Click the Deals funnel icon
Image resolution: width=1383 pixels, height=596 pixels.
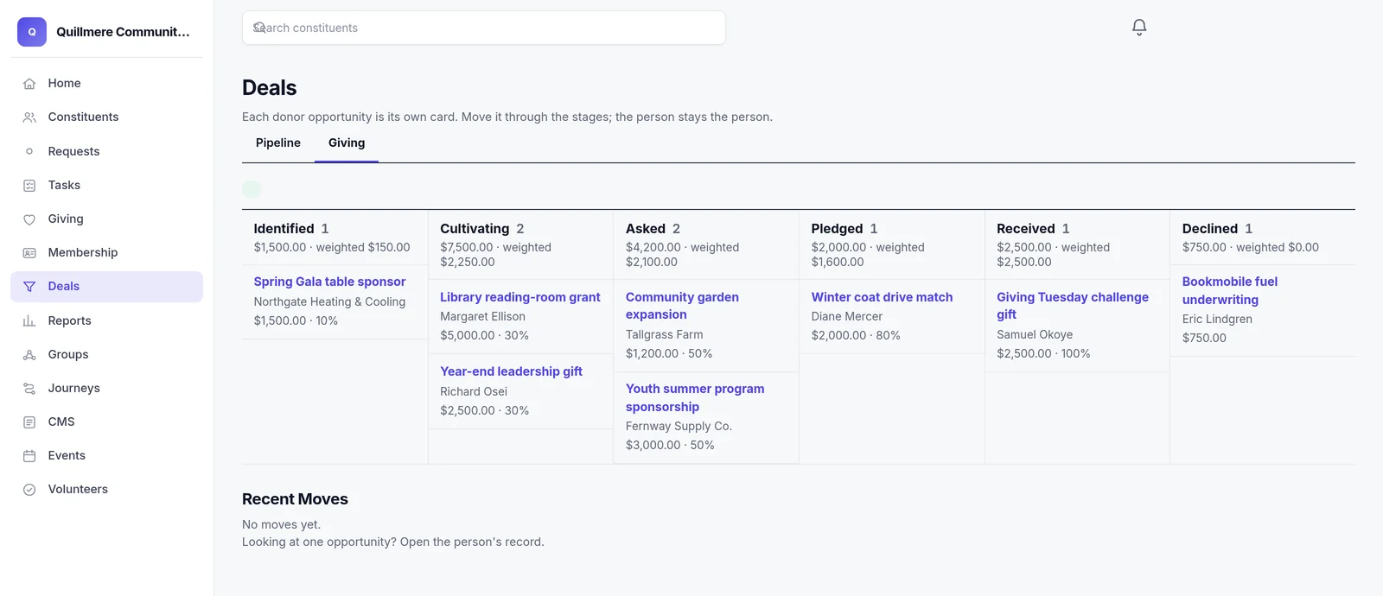(x=29, y=287)
